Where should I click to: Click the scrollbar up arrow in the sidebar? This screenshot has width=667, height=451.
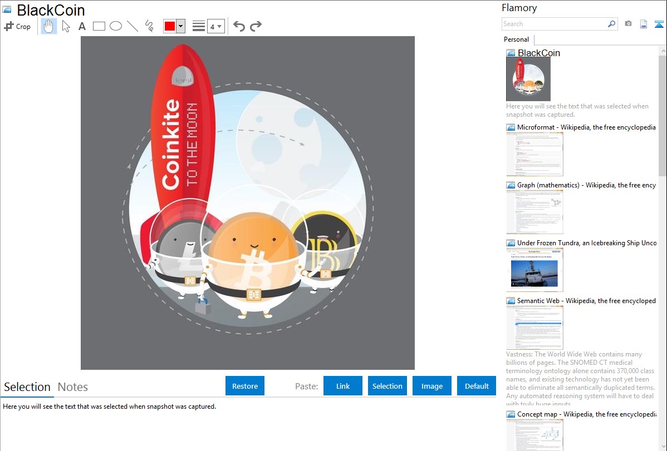coord(663,51)
